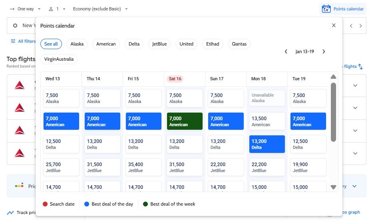Filter points calendar by Etihad
Image resolution: width=378 pixels, height=224 pixels.
tap(213, 44)
